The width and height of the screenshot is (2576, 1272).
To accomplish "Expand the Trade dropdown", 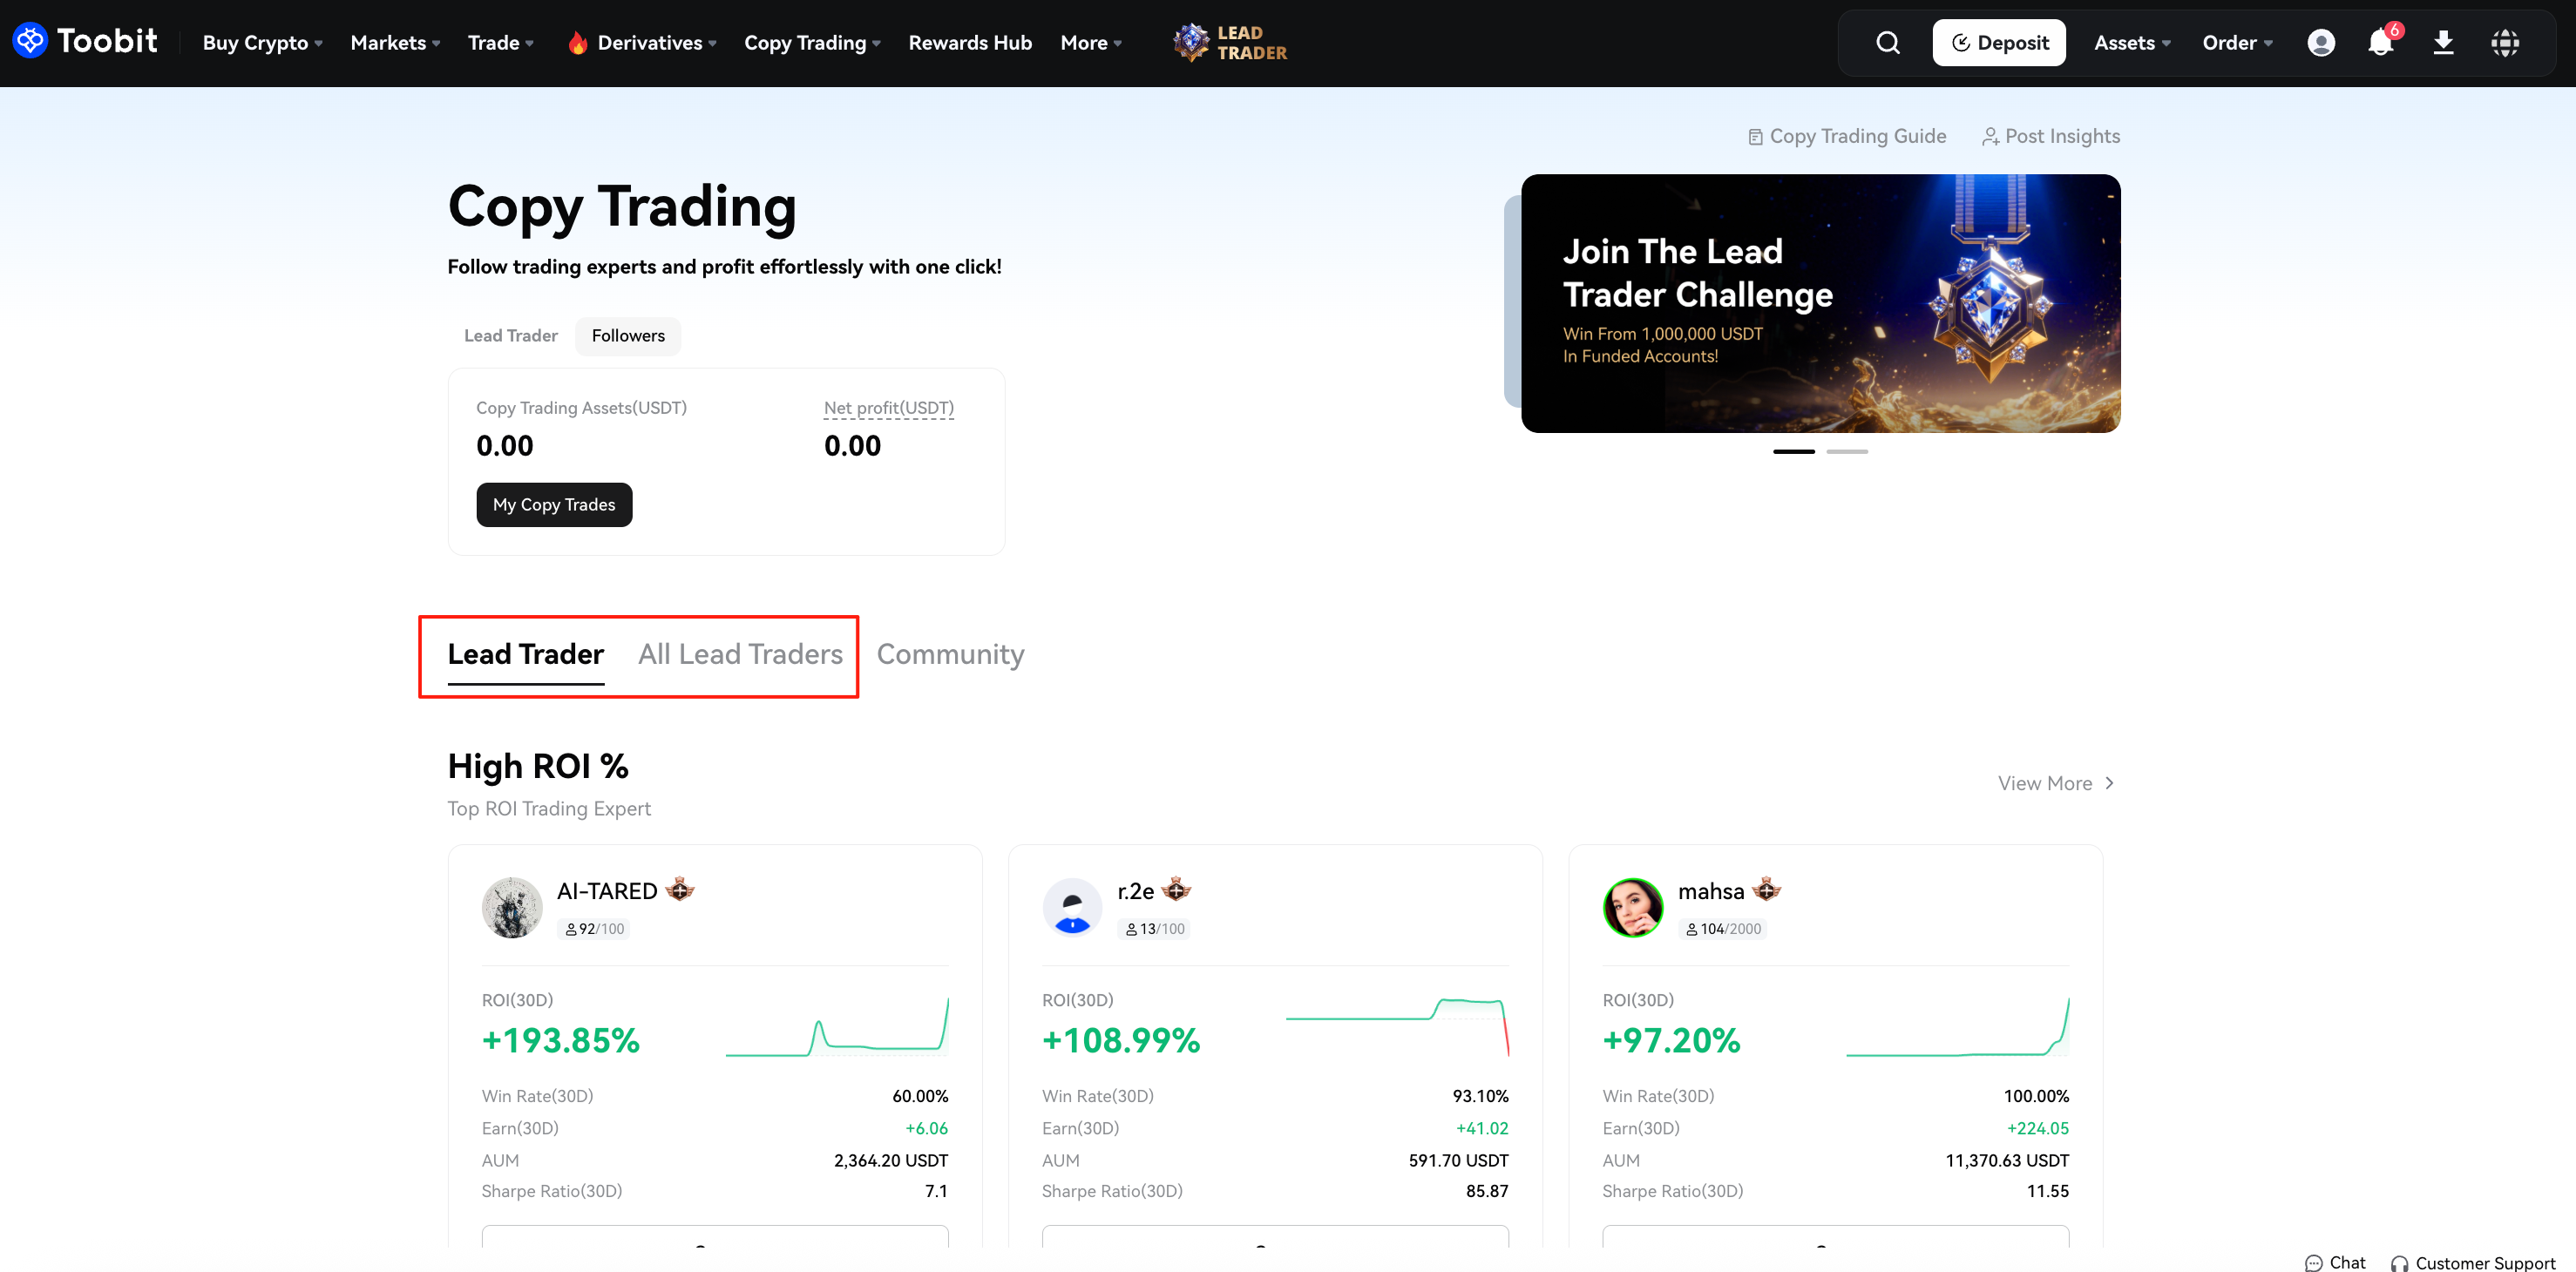I will (501, 42).
